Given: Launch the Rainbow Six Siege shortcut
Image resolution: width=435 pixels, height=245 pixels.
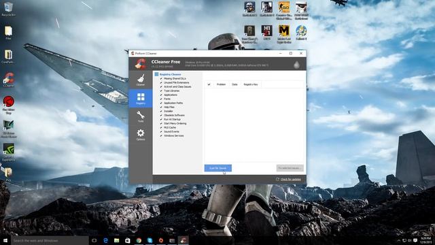Looking at the screenshot, I should tap(249, 34).
